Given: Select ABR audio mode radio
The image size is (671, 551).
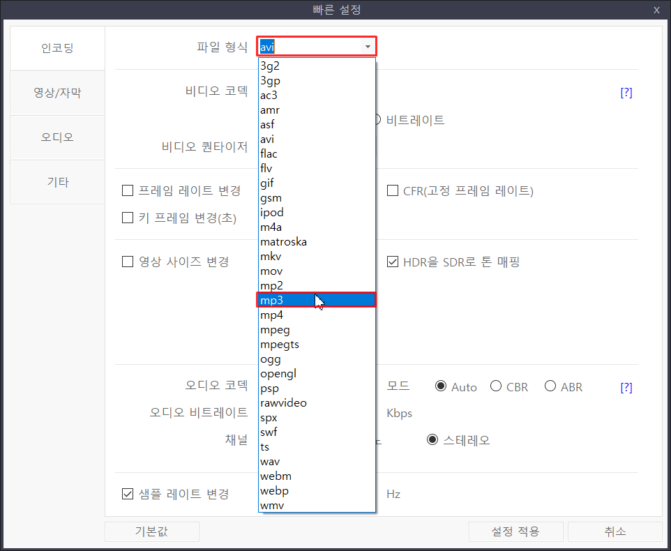Looking at the screenshot, I should tap(550, 386).
